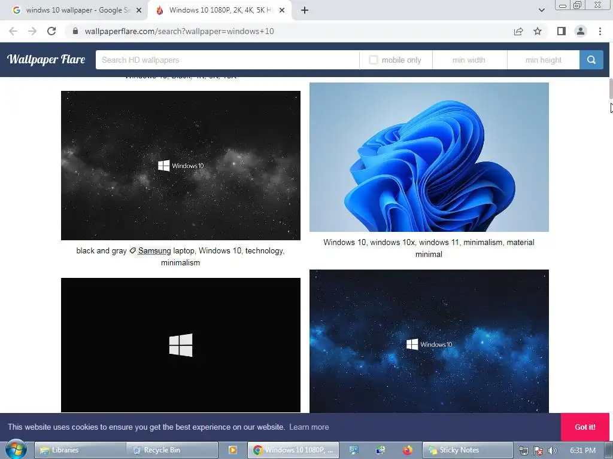613x459 pixels.
Task: Open the Chrome profile menu
Action: (x=581, y=31)
